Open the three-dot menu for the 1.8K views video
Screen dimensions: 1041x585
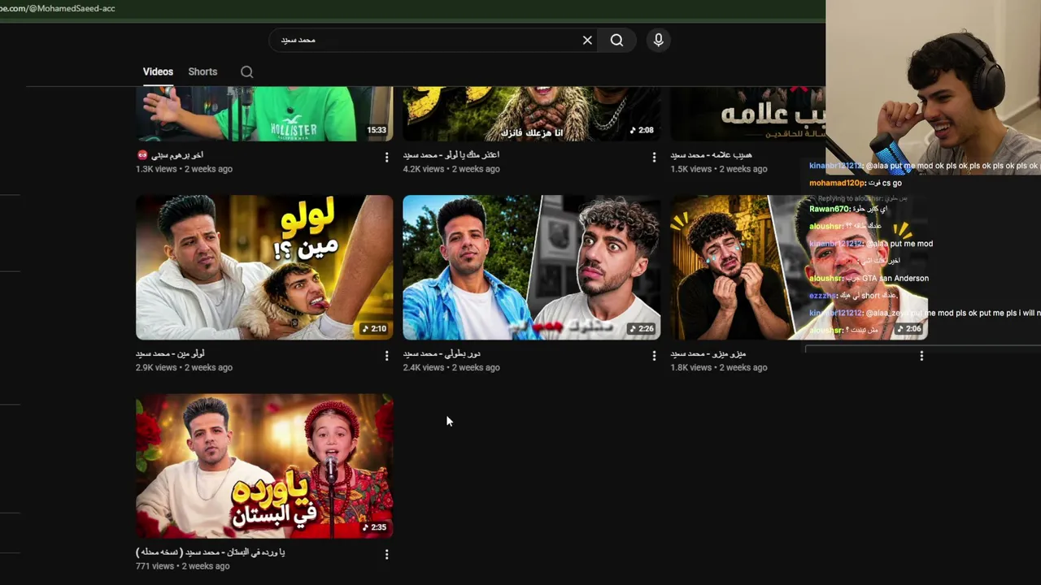pyautogui.click(x=921, y=355)
